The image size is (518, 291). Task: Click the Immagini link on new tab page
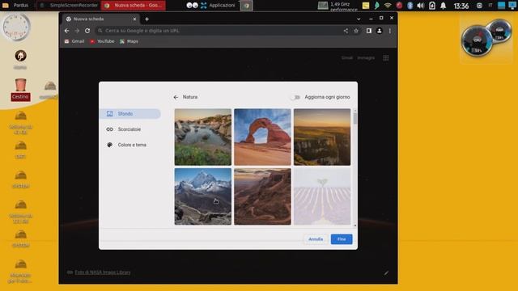point(366,57)
